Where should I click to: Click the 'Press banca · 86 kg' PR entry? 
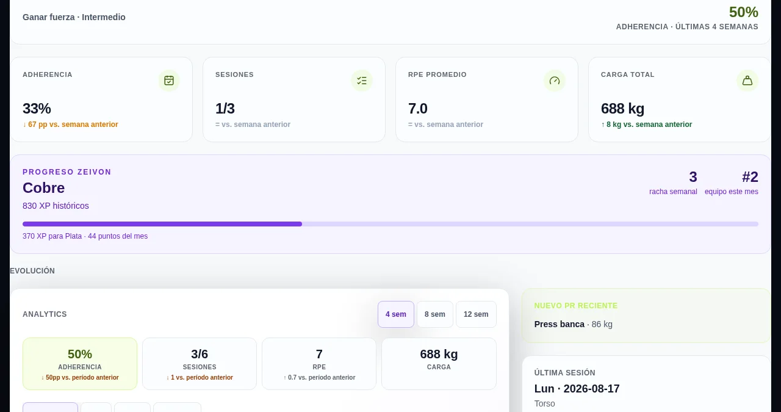click(574, 324)
